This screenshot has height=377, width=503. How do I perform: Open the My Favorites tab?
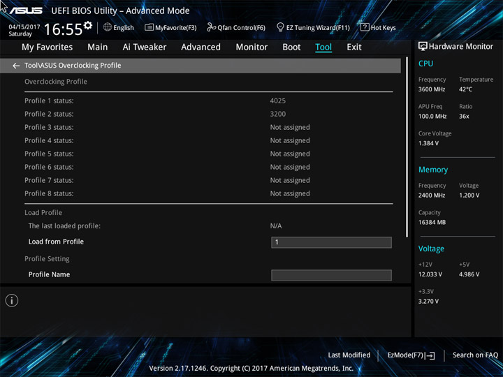(x=48, y=47)
